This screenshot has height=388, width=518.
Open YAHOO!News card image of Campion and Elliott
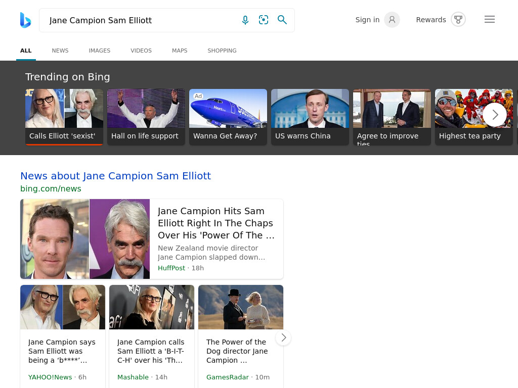click(63, 307)
